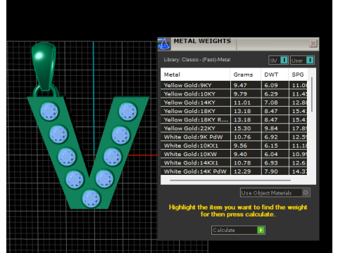Toggle the GV library switch
This screenshot has height=253, width=338.
coord(278,60)
